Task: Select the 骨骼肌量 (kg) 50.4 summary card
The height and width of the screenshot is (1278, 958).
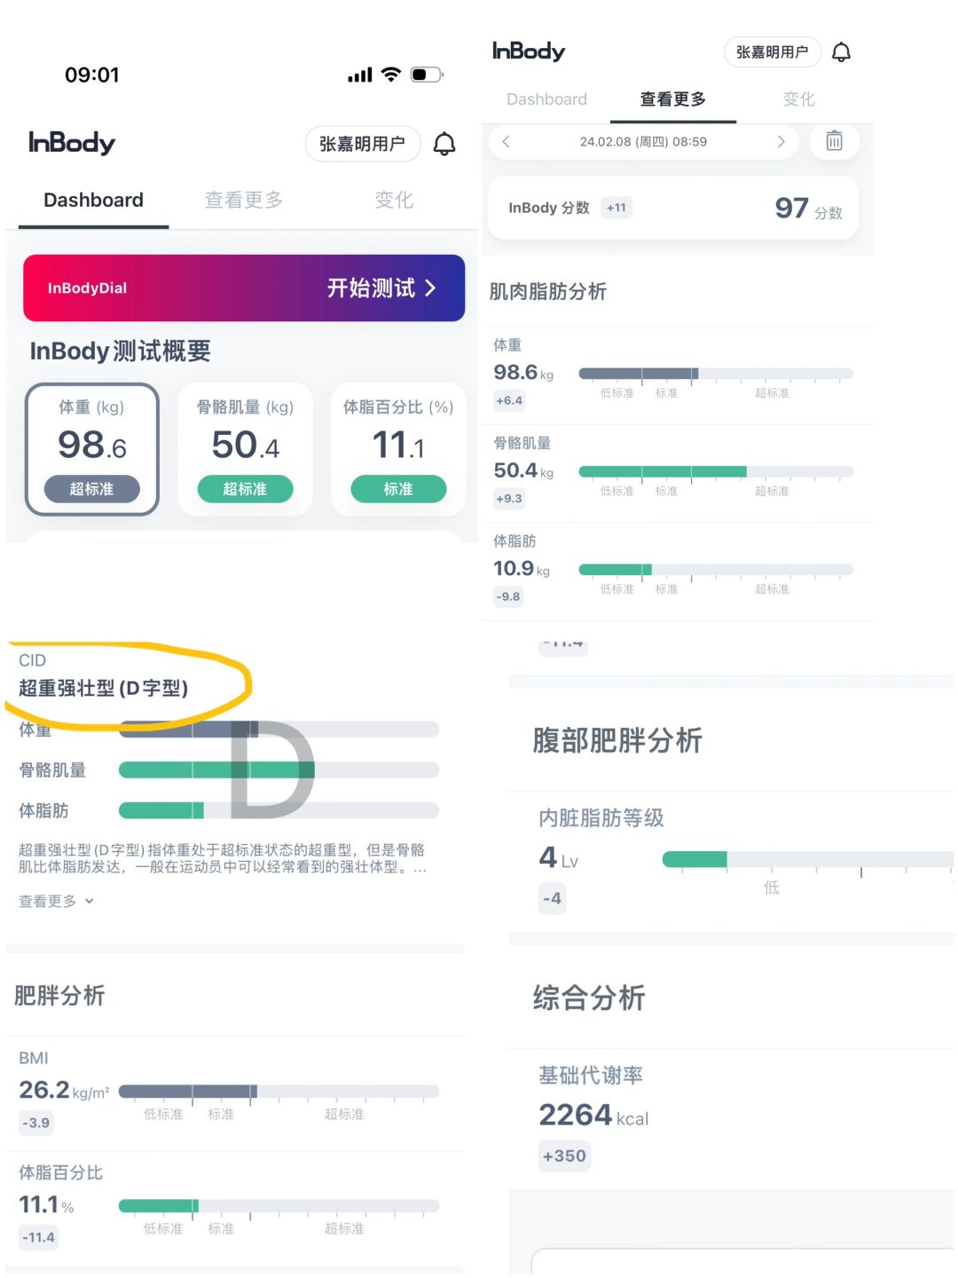Action: tap(245, 449)
